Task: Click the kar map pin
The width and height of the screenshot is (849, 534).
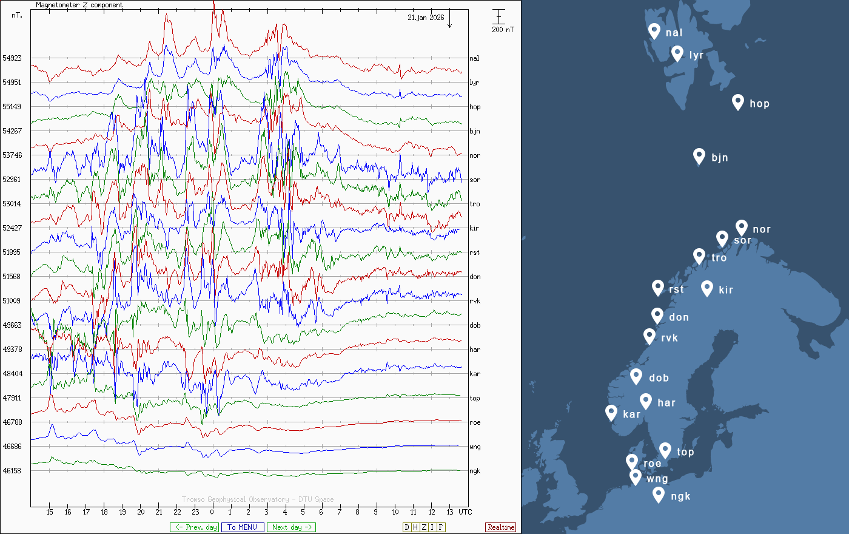Action: coord(611,413)
